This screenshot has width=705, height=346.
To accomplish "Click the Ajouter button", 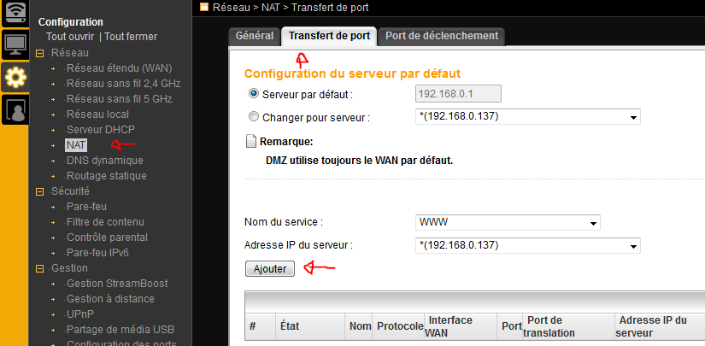I will pyautogui.click(x=269, y=268).
